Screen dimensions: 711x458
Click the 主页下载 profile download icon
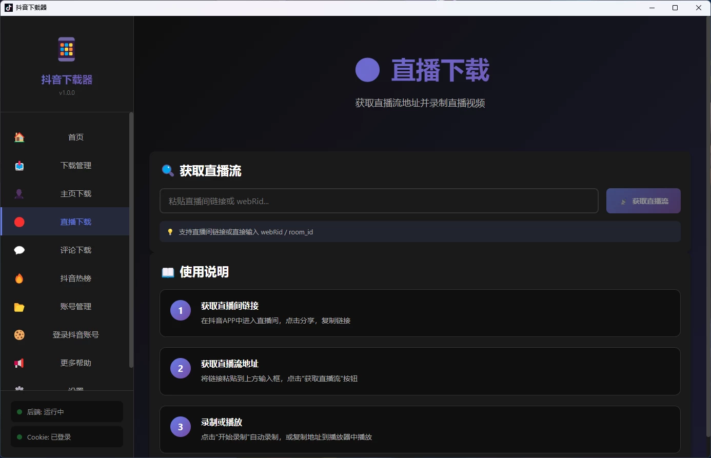coord(19,193)
